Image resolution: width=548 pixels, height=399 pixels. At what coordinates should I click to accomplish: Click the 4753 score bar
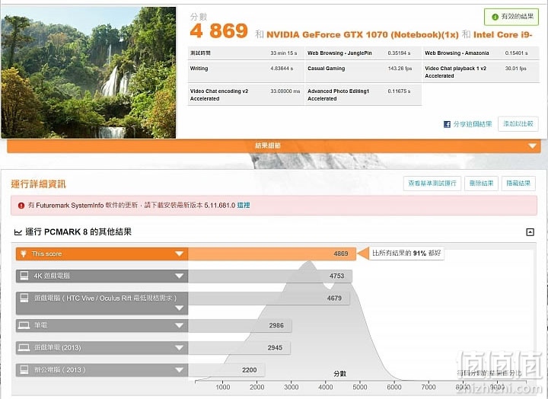point(269,276)
